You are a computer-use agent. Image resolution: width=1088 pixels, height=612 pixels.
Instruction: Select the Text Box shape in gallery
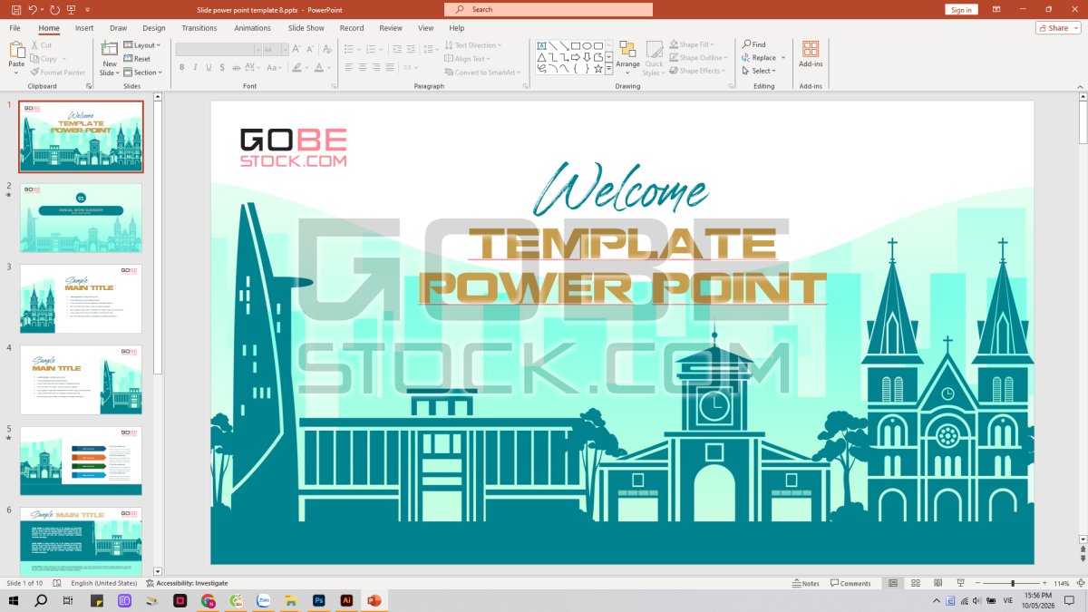(541, 45)
